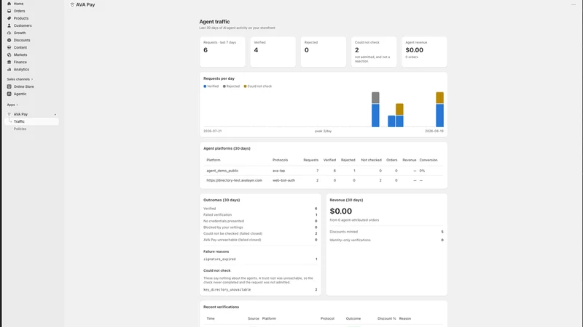The height and width of the screenshot is (327, 583).
Task: Click the AVA Pay unreachable (failed closed) row
Action: [260, 241]
